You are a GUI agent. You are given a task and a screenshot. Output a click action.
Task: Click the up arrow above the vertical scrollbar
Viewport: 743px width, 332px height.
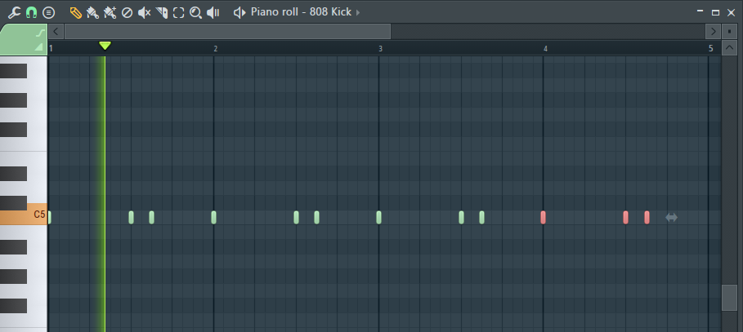click(x=729, y=48)
